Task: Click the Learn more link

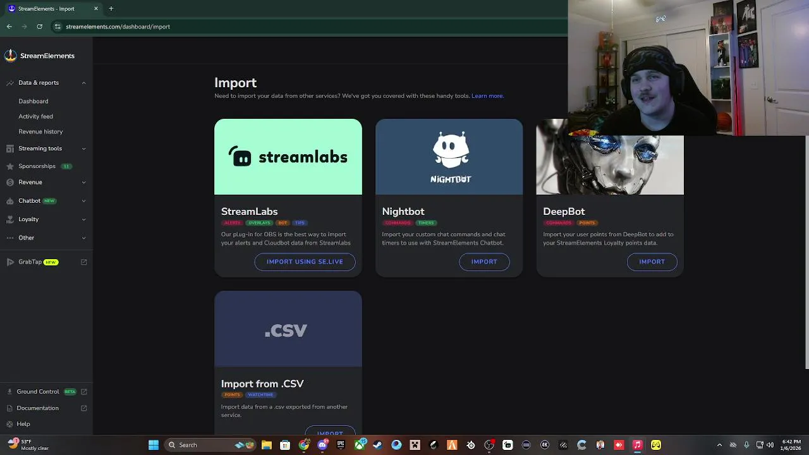Action: coord(487,96)
